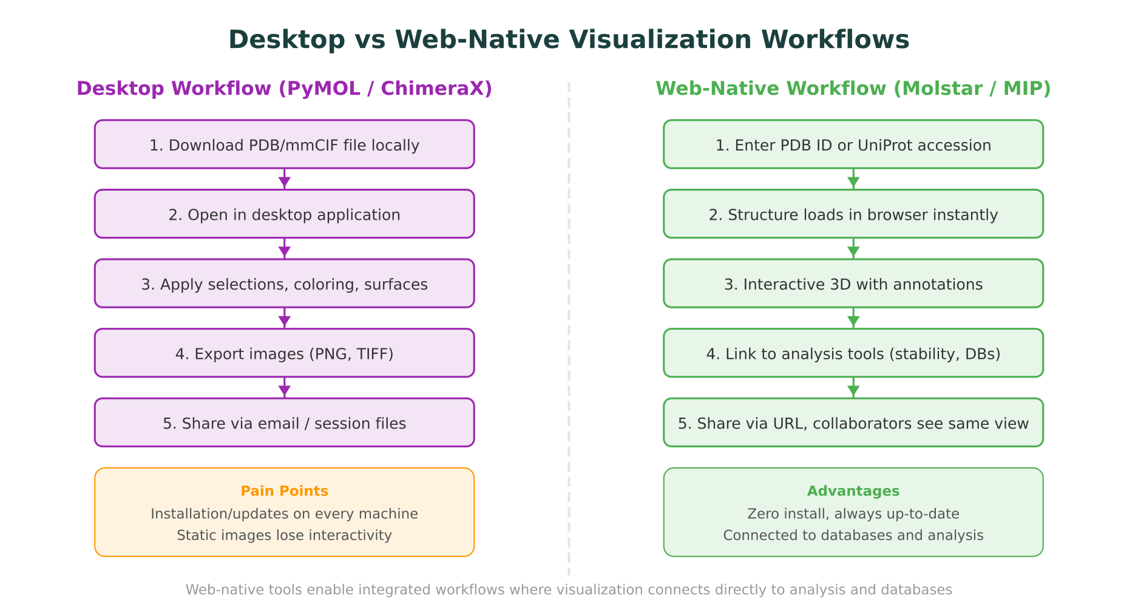Click "3. Apply selections, coloring, surfaces" step
Screen dimensions: 1138x607
click(284, 283)
